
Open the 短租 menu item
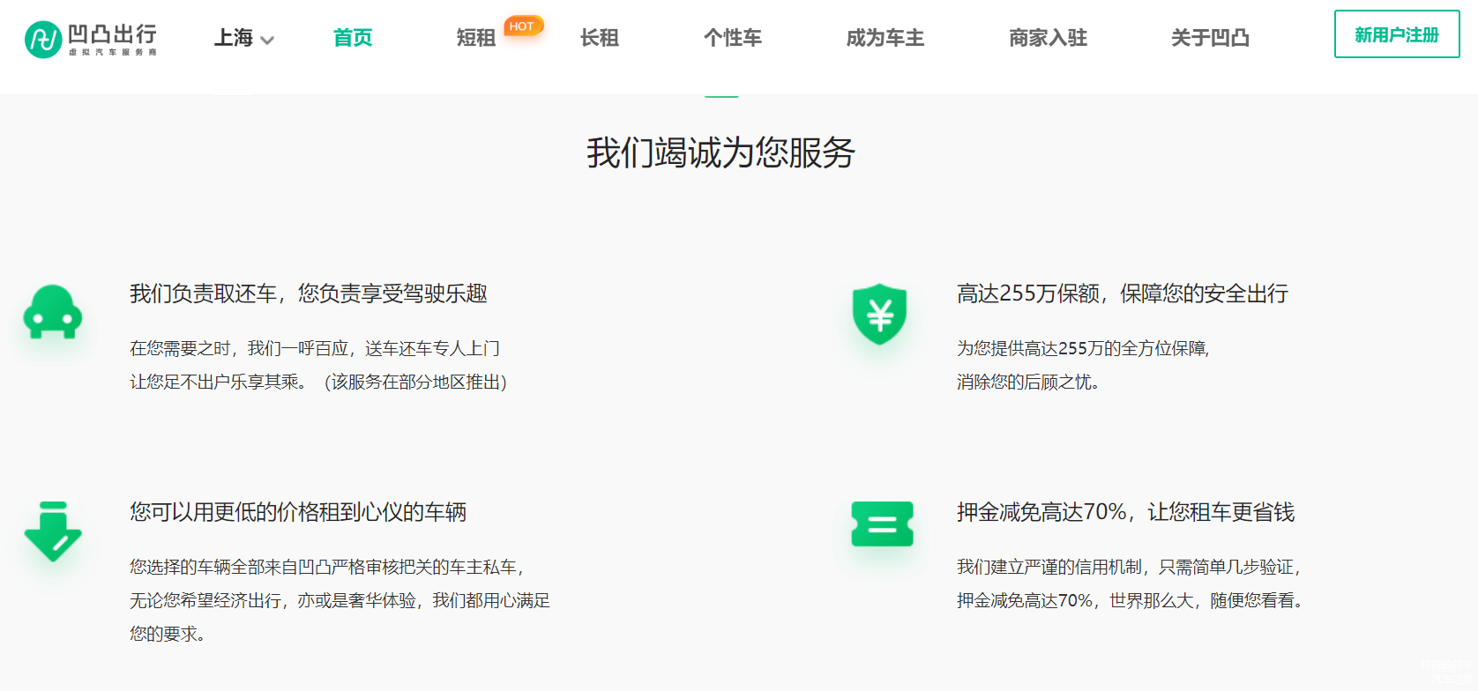[475, 38]
